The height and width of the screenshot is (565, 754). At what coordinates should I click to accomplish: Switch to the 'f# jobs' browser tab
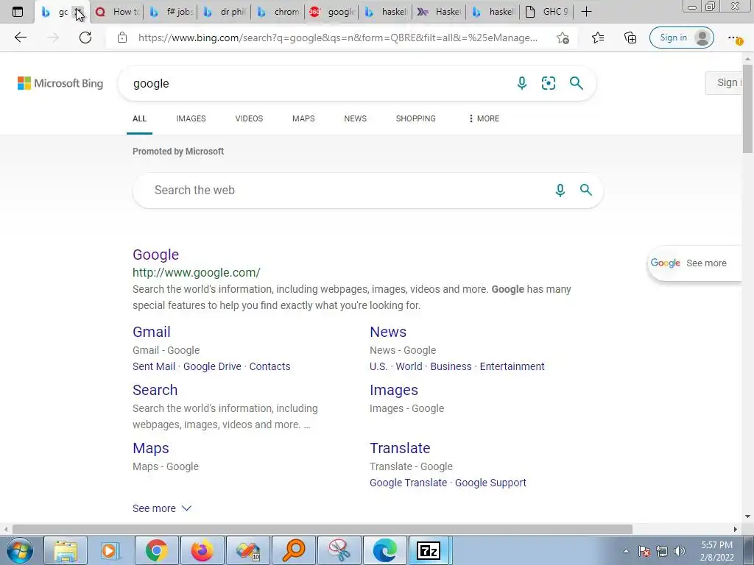[x=171, y=12]
